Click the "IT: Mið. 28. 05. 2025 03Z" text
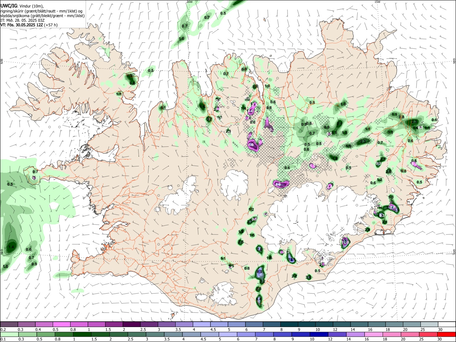Screen dimensions: 456x342 click(x=22, y=20)
